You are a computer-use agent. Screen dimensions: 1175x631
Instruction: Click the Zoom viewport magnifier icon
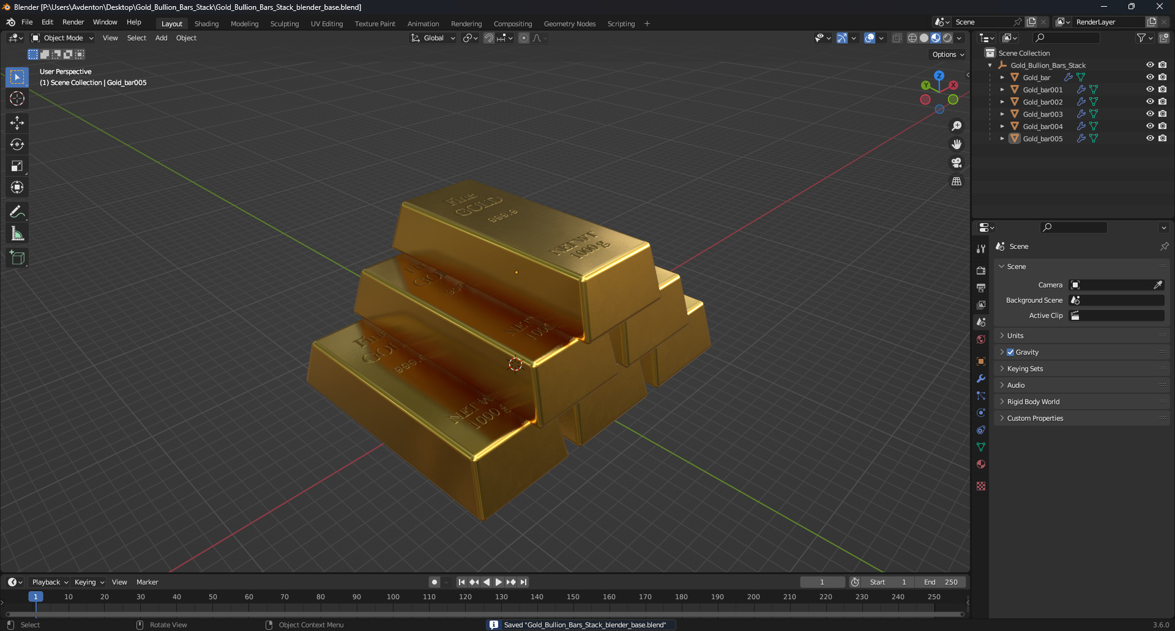[x=957, y=126]
